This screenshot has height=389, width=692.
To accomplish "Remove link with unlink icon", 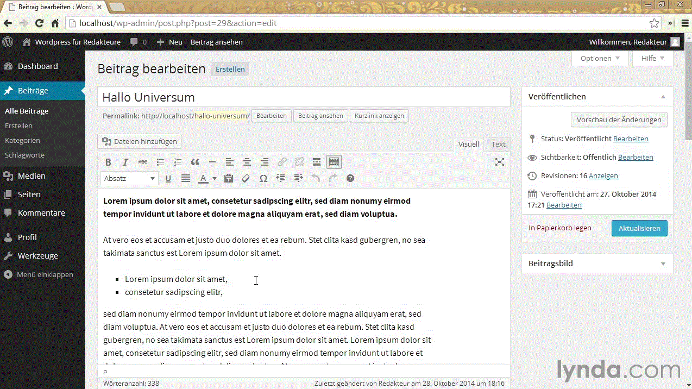I will click(299, 162).
